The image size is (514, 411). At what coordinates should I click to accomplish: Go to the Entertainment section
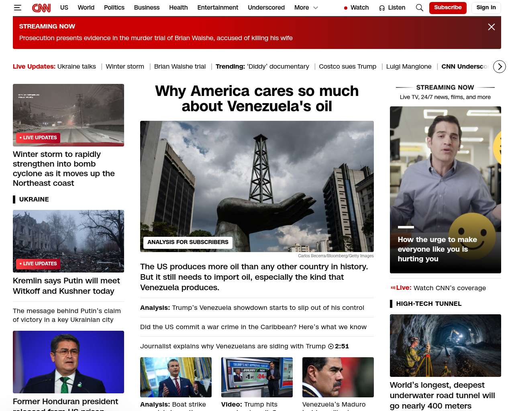218,8
